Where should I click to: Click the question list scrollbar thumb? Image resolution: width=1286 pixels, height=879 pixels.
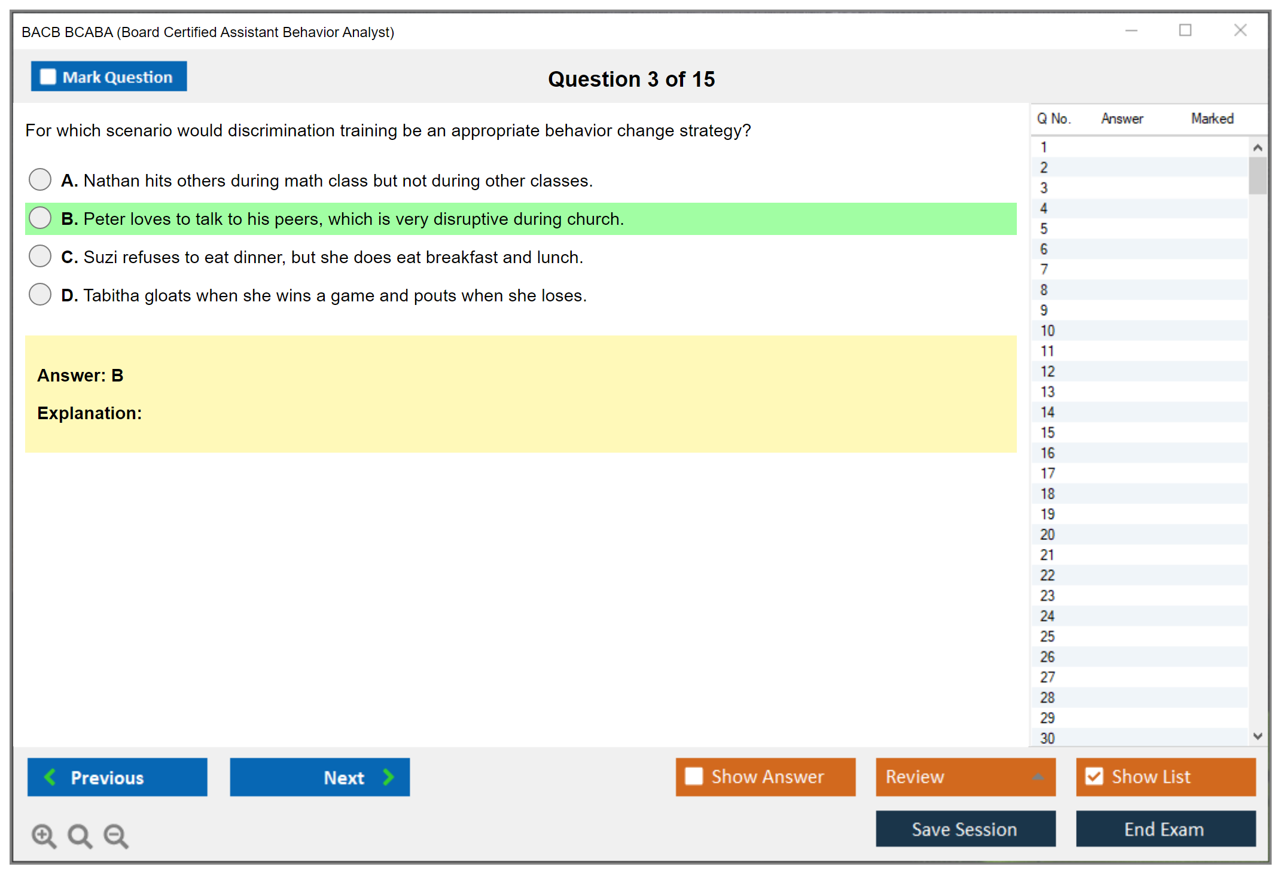[x=1257, y=176]
